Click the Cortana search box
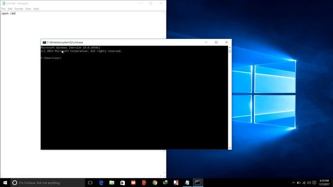 coord(47,182)
